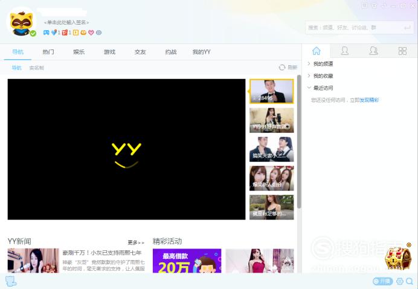Click the search box for channels and friends
Screen dimensions: 418x289
pos(359,28)
